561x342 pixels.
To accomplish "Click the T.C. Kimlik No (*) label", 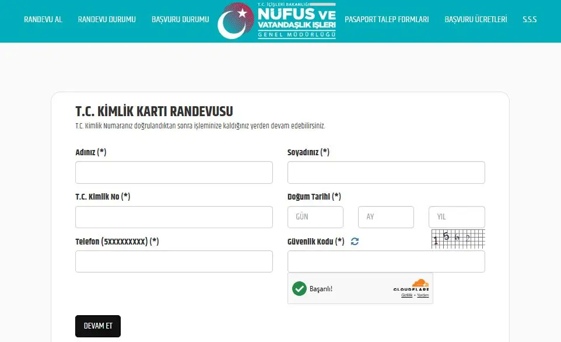I will [103, 197].
